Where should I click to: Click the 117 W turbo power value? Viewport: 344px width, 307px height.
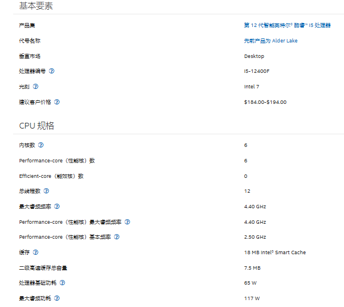coord(252,298)
